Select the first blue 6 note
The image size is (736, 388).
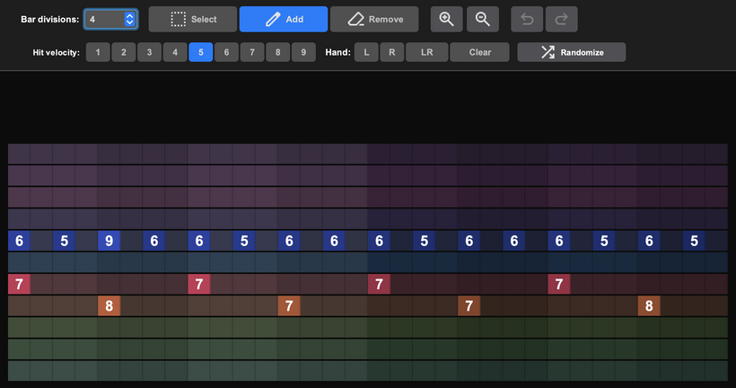pyautogui.click(x=19, y=241)
